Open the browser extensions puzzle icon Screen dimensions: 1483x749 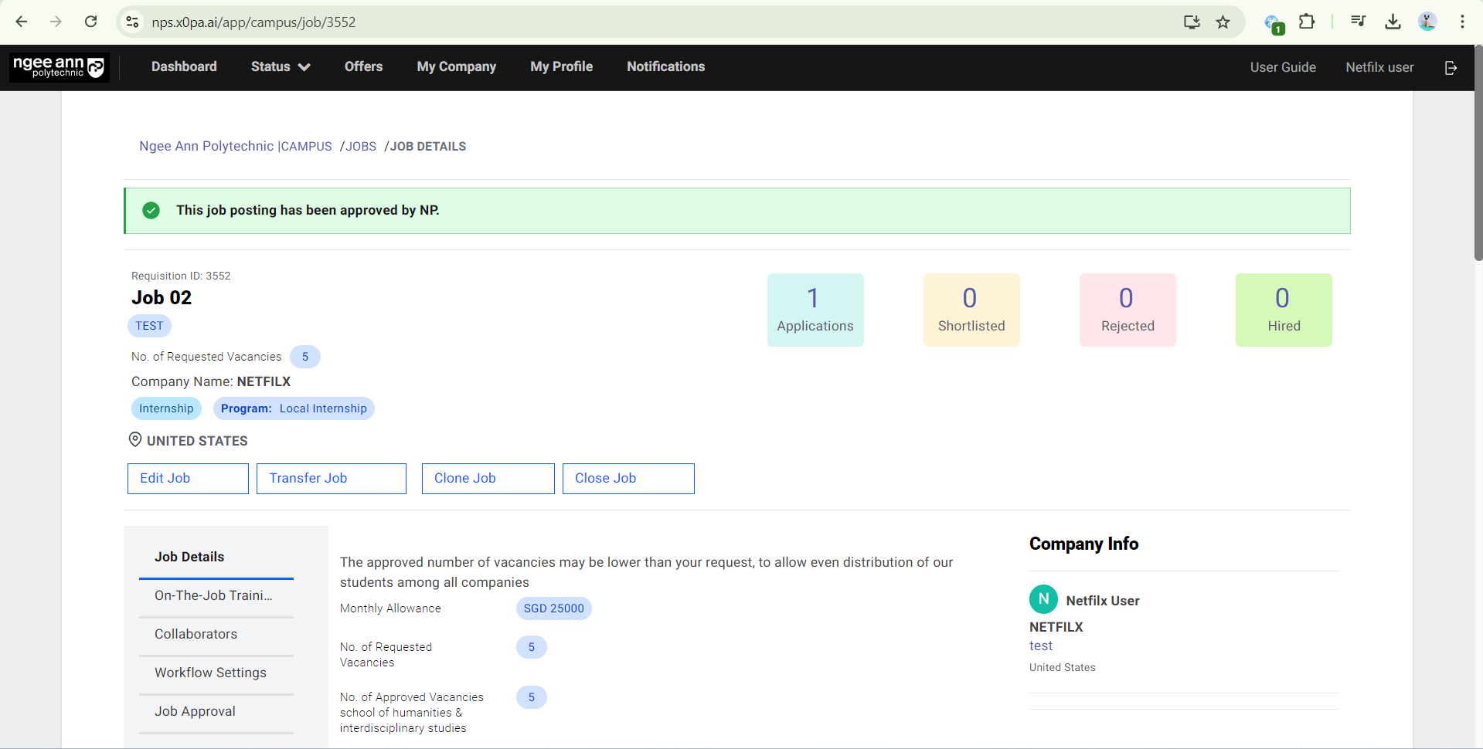[x=1307, y=22]
